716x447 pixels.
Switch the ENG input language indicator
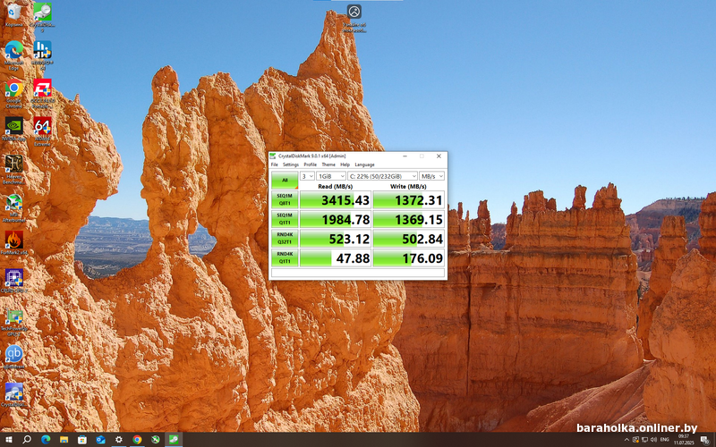[664, 440]
